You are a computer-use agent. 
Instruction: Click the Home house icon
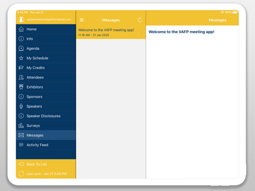pyautogui.click(x=21, y=29)
